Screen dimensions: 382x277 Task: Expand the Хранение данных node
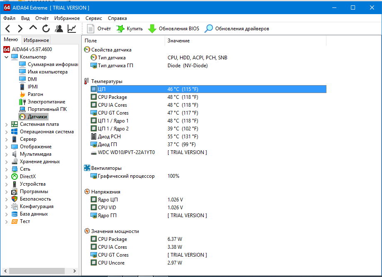tap(6, 162)
